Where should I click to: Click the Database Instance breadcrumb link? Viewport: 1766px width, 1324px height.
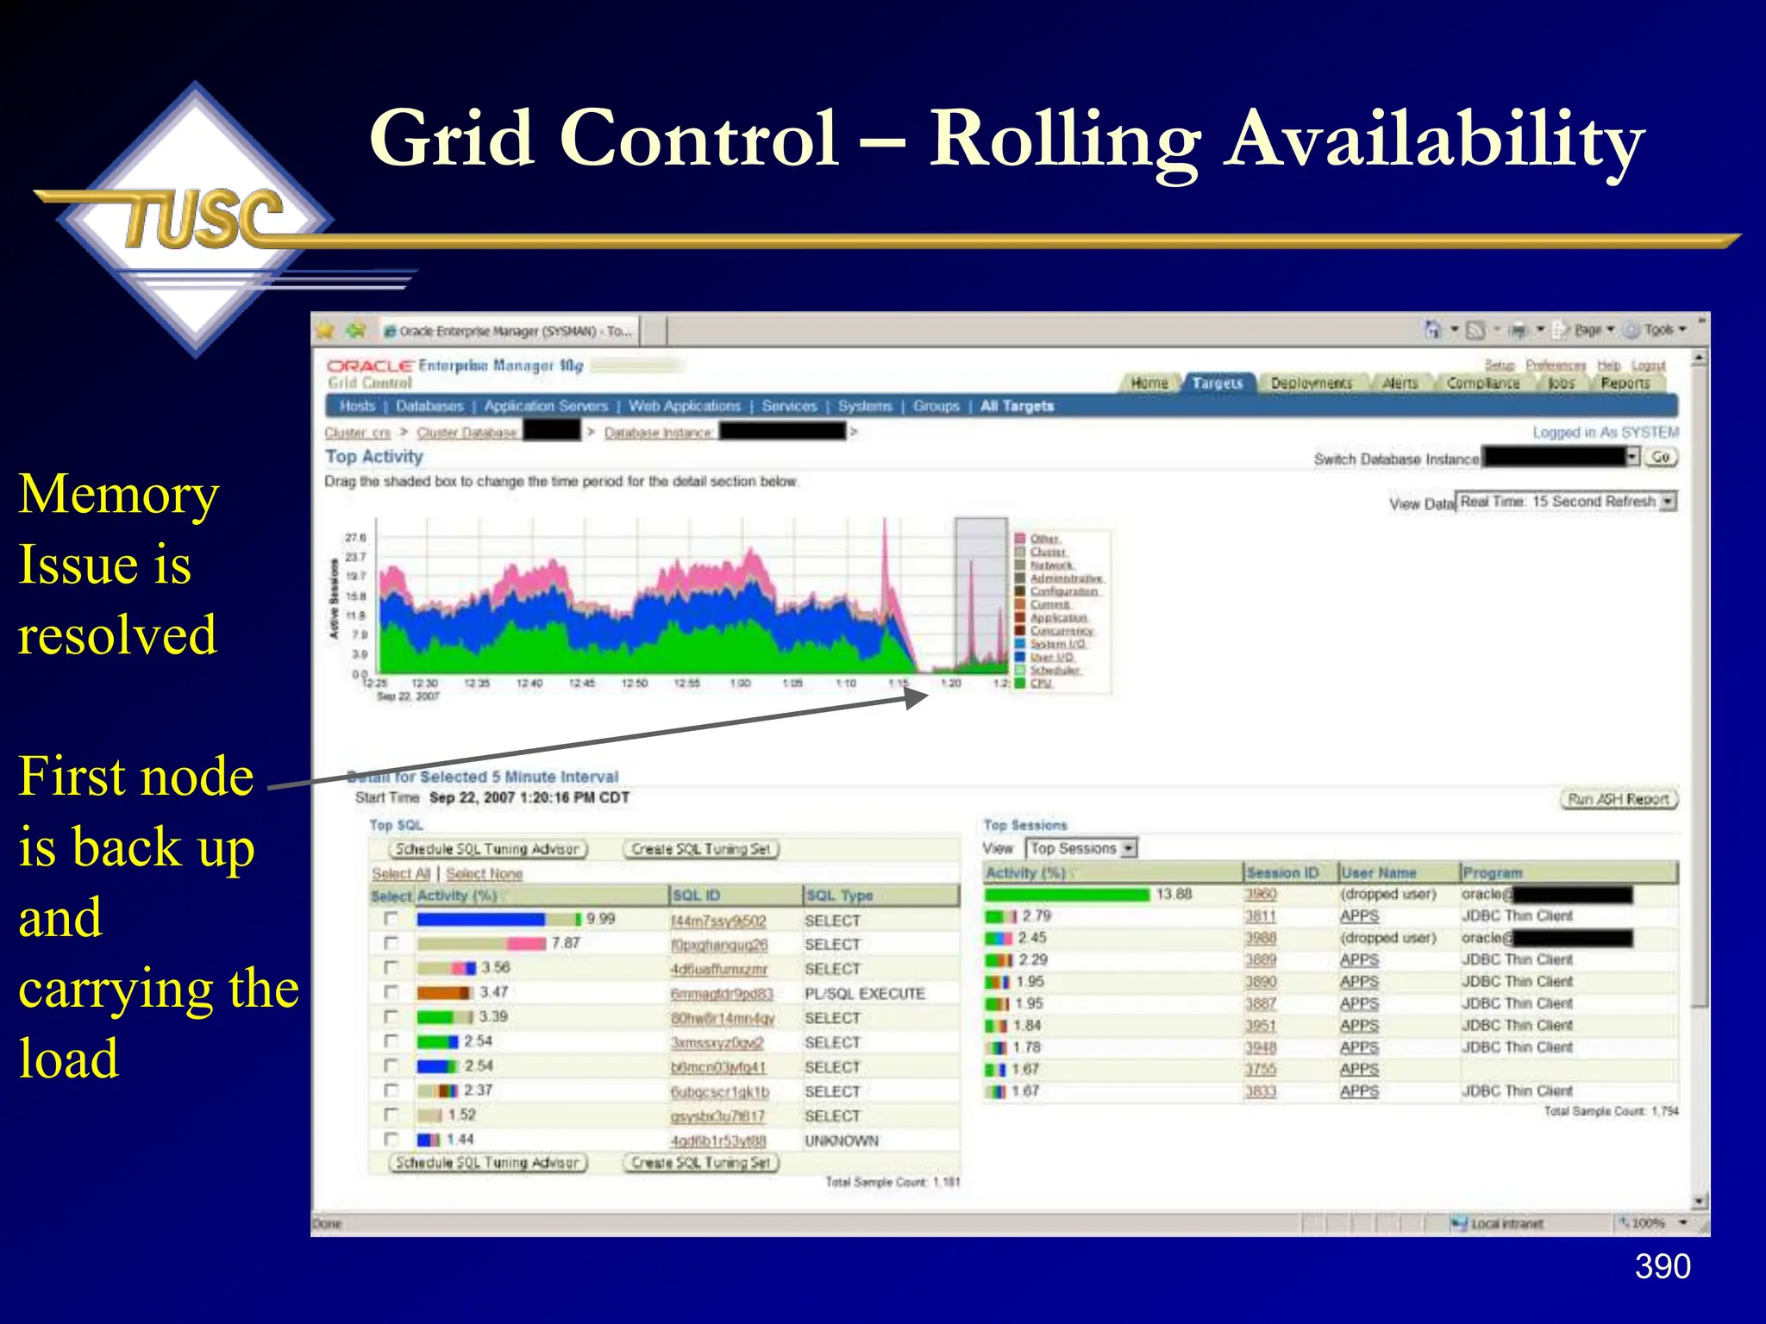point(659,433)
